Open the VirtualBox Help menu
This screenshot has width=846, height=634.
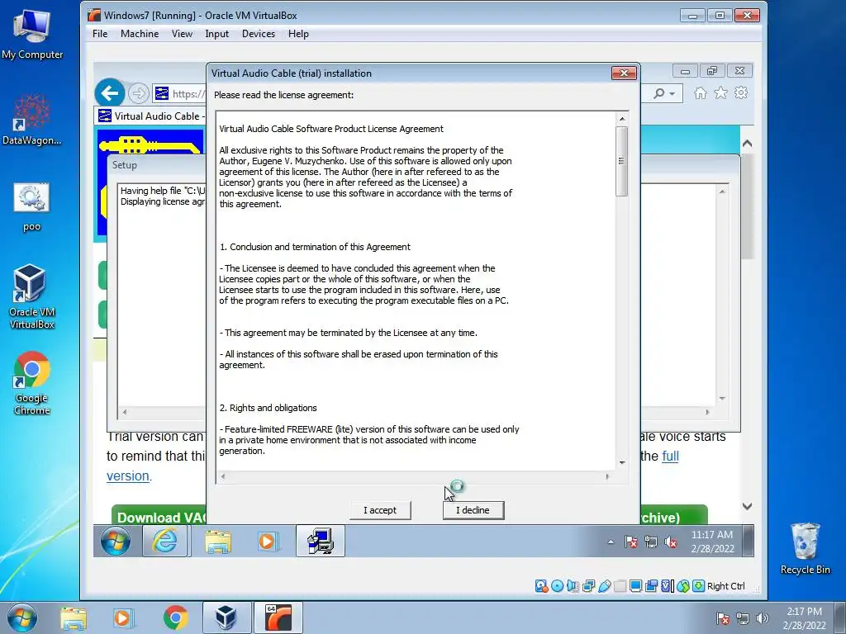pyautogui.click(x=298, y=33)
